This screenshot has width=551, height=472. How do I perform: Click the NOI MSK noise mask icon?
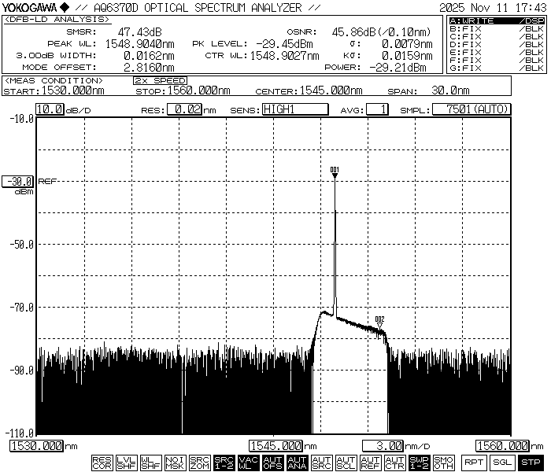pyautogui.click(x=175, y=463)
